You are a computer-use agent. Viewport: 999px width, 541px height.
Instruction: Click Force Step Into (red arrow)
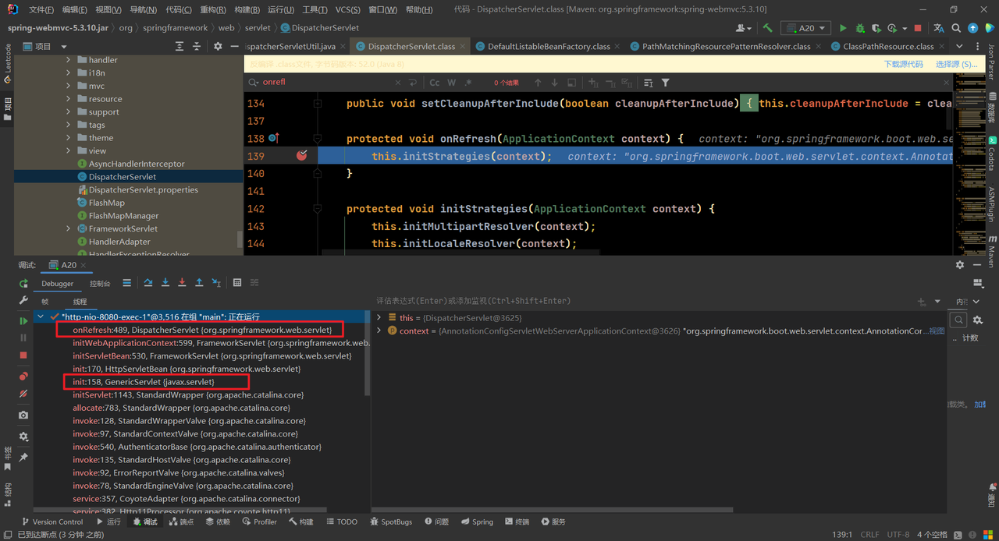(182, 282)
